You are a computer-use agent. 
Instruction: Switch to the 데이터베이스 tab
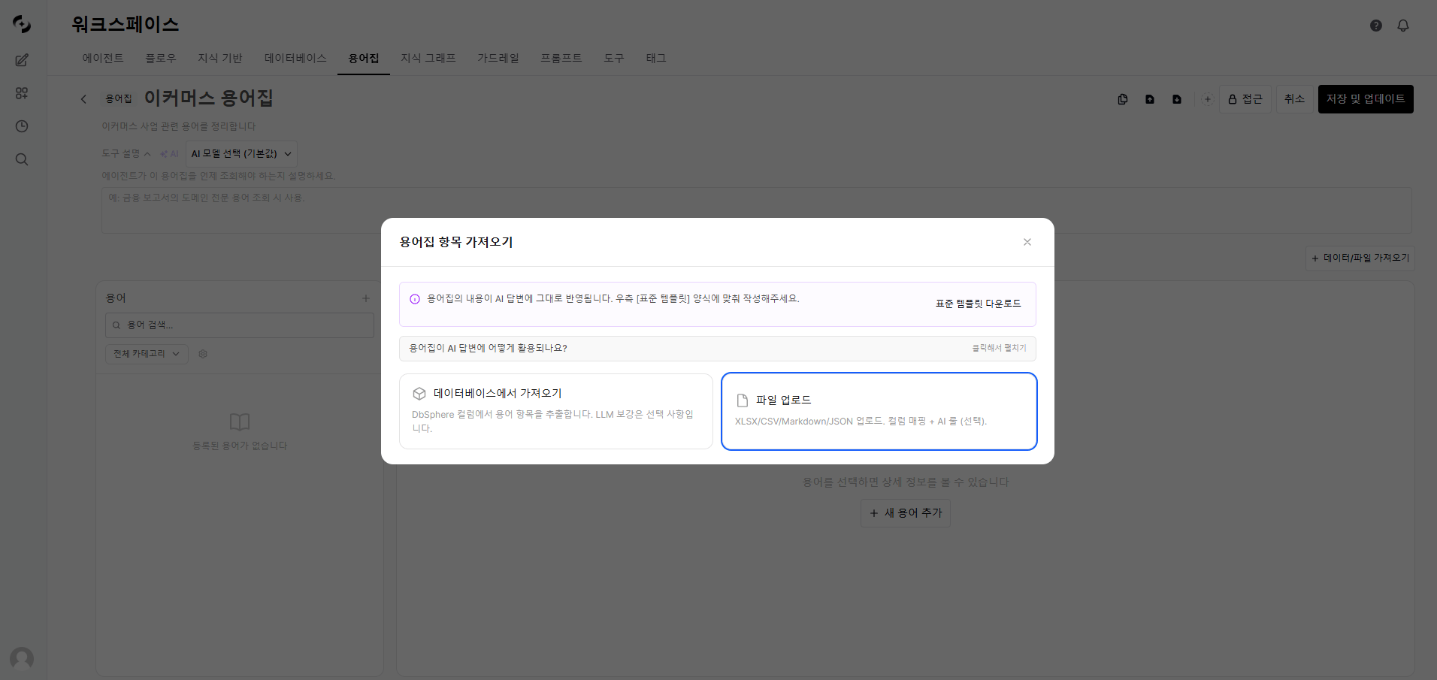pos(295,58)
